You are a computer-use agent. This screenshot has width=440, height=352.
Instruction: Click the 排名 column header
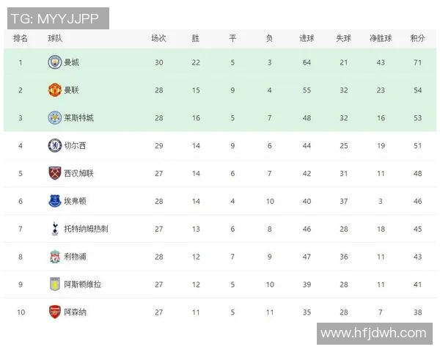coord(21,38)
